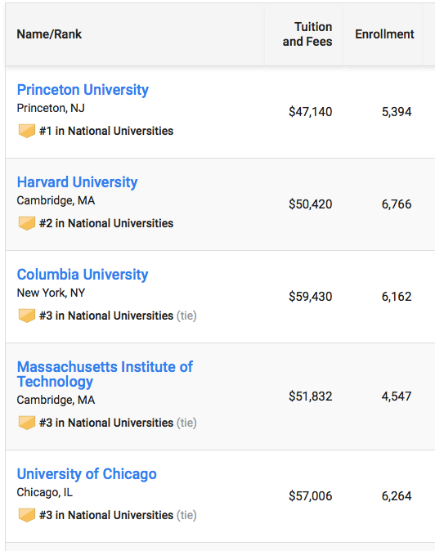435x551 pixels.
Task: Click '#2 in National Universities' text
Action: pos(106,223)
